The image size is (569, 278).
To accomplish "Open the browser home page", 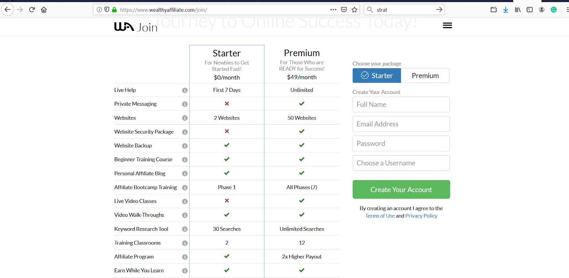I will pyautogui.click(x=44, y=10).
